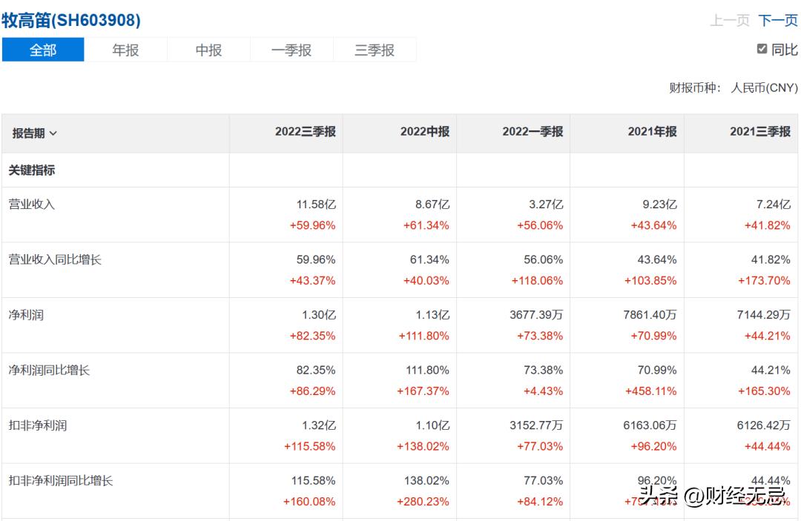Screen dimensions: 801x521
Task: Open the 一季报 (Q1 report) tab
Action: [291, 50]
